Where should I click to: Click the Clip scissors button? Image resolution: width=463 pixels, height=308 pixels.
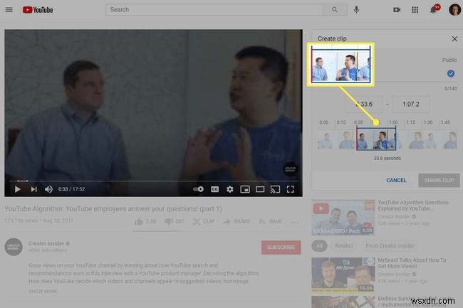[x=204, y=221]
